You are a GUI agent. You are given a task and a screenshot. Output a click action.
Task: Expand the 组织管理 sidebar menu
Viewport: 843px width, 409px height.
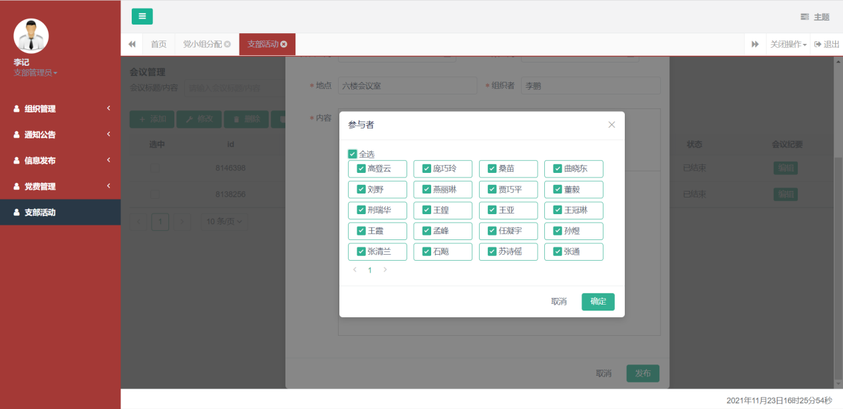click(60, 109)
